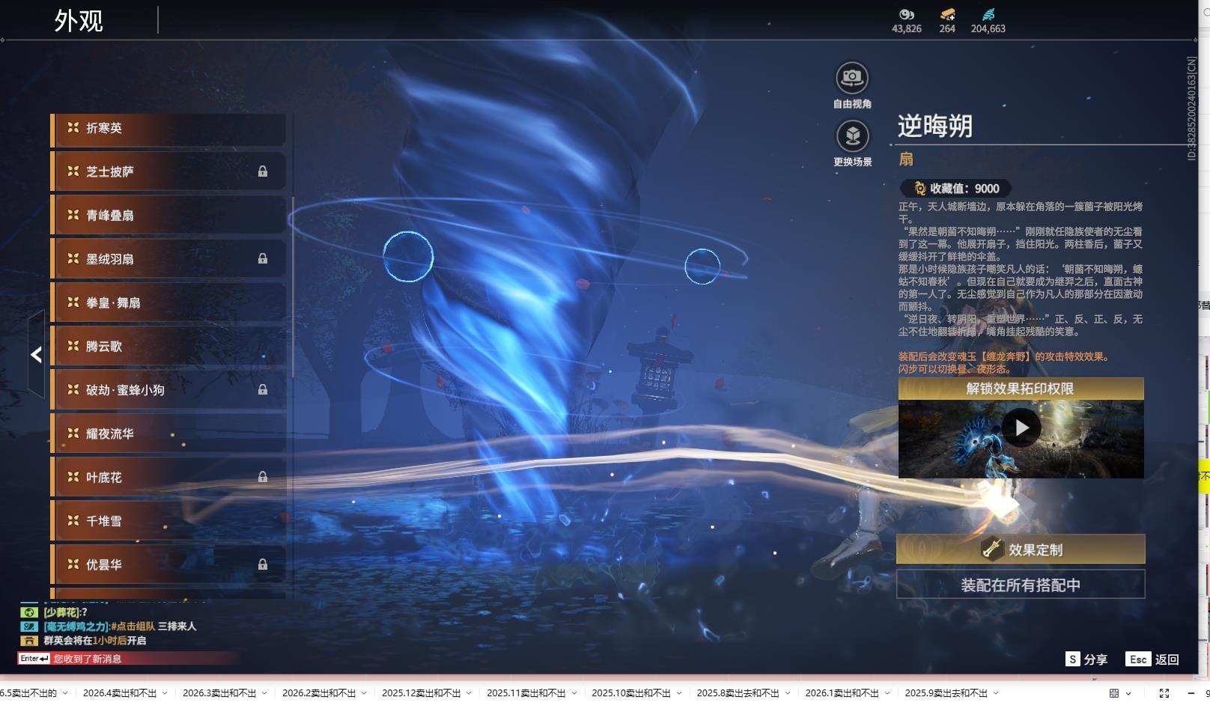Click the 更换场景 change scene icon
The height and width of the screenshot is (703, 1210).
coord(851,136)
